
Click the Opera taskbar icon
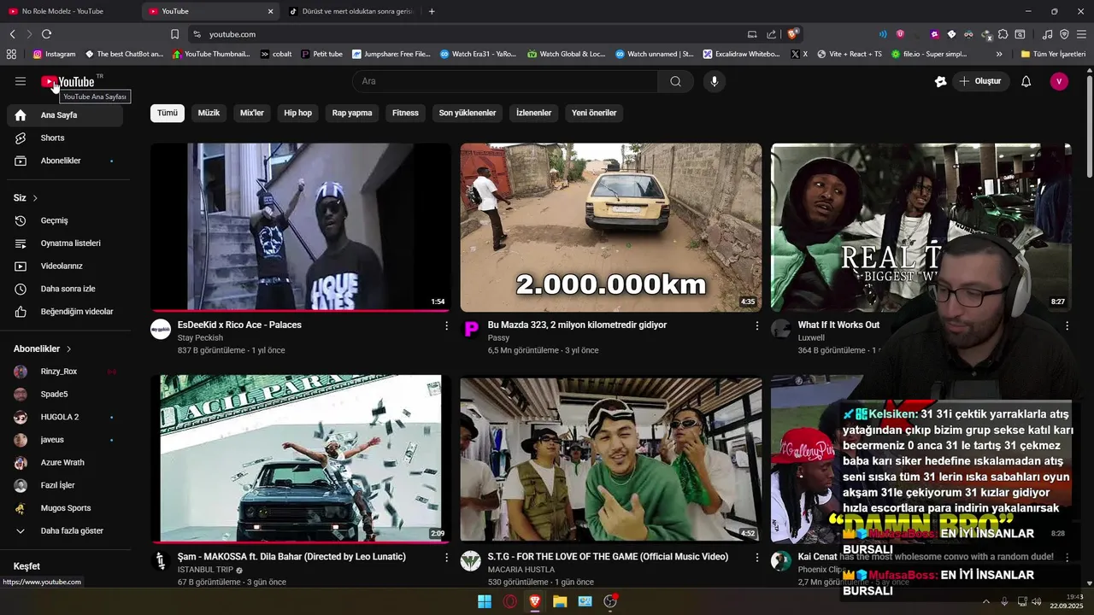coord(510,601)
